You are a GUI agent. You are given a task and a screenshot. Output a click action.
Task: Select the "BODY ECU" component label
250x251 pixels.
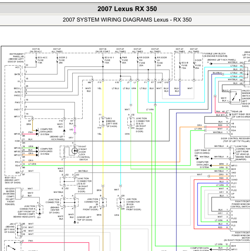[x=10, y=178]
